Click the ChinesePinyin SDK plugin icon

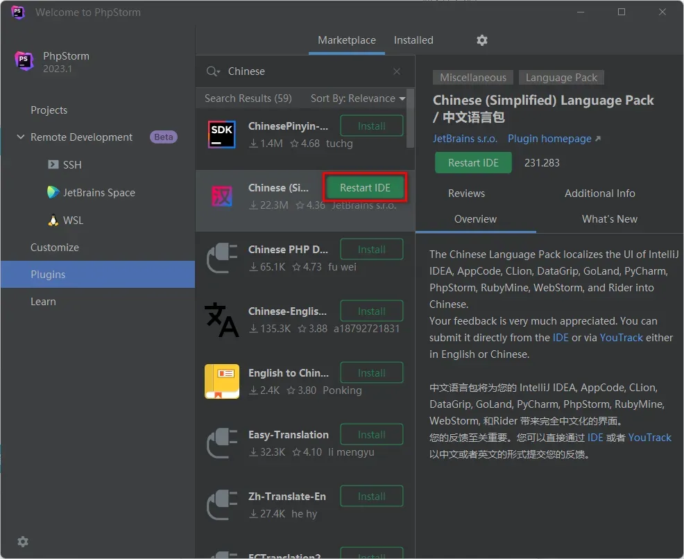[x=221, y=135]
